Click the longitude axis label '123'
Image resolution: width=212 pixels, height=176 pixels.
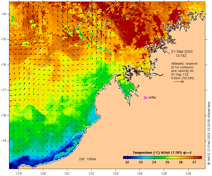coord(116,174)
